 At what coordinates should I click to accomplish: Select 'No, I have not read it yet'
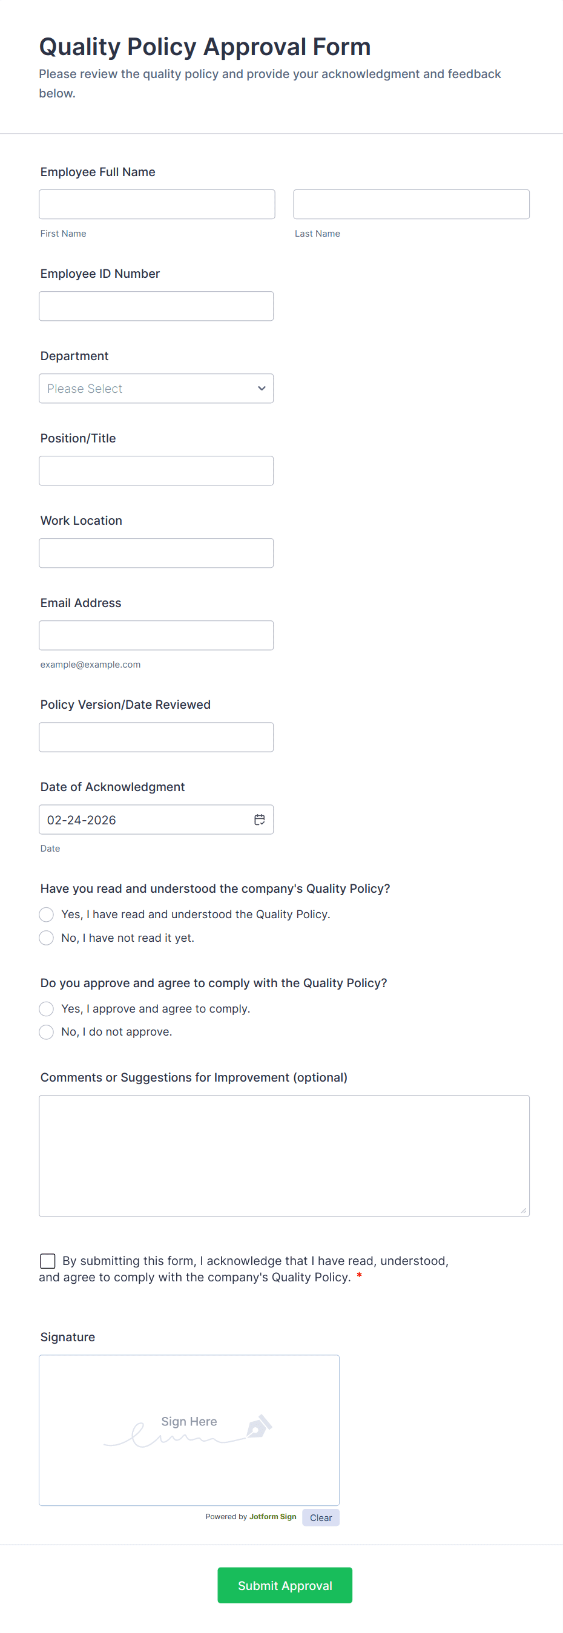click(46, 938)
